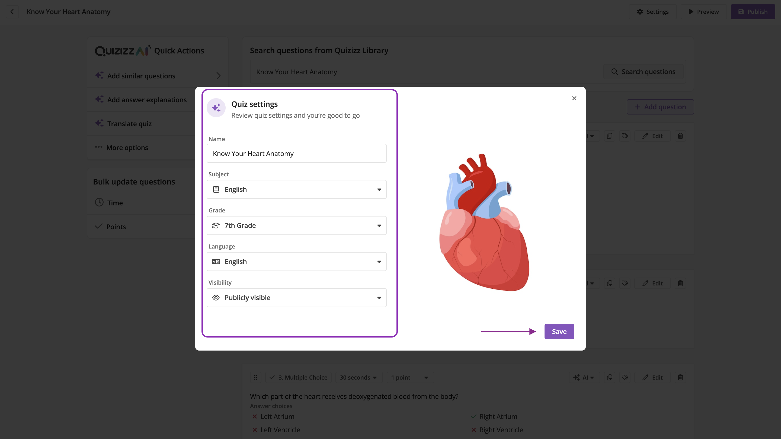The width and height of the screenshot is (781, 439).
Task: Duplicate the first question
Action: pos(609,136)
